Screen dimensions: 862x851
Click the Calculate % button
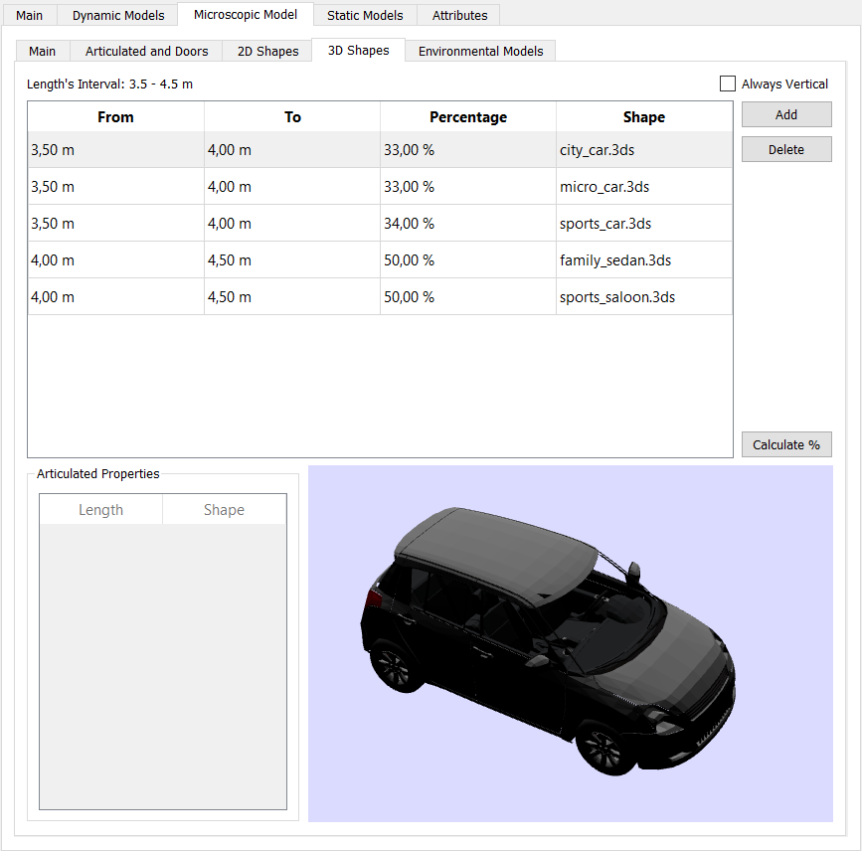(x=785, y=444)
